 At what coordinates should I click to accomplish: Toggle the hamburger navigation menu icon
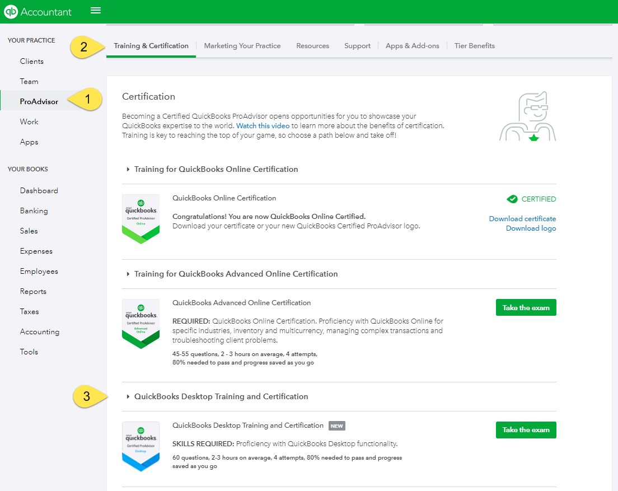[96, 10]
